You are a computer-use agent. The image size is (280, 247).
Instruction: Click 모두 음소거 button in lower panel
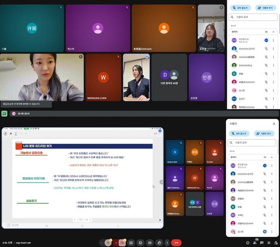click(x=239, y=134)
